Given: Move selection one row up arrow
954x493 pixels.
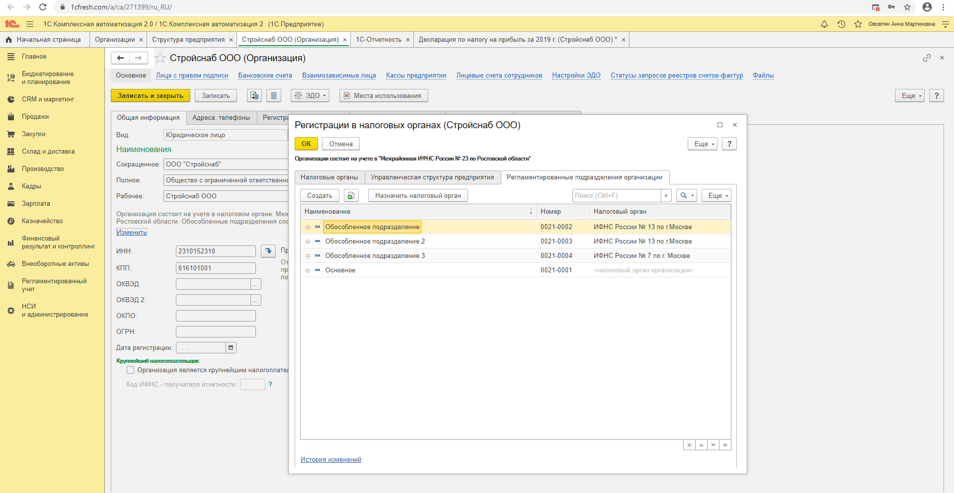Looking at the screenshot, I should coord(701,445).
